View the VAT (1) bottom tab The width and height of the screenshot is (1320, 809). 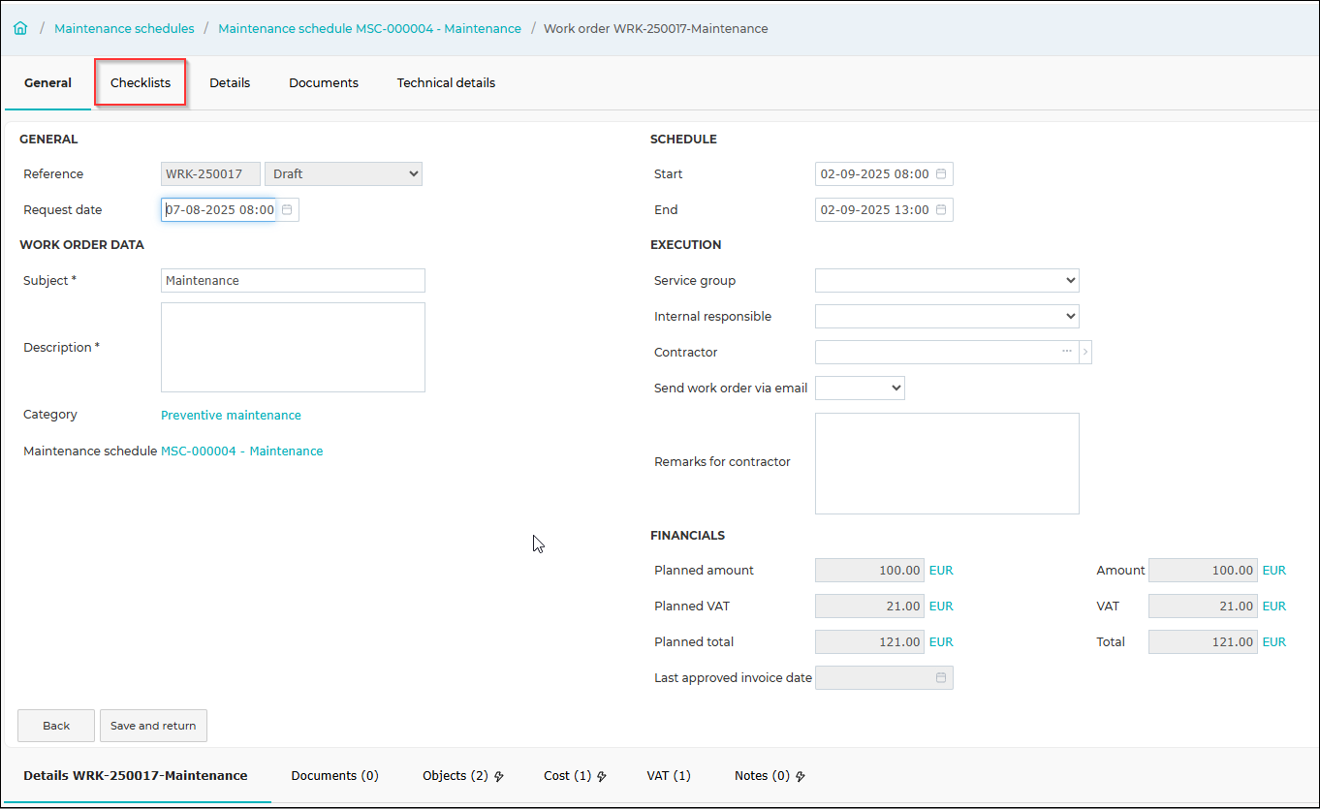point(669,776)
